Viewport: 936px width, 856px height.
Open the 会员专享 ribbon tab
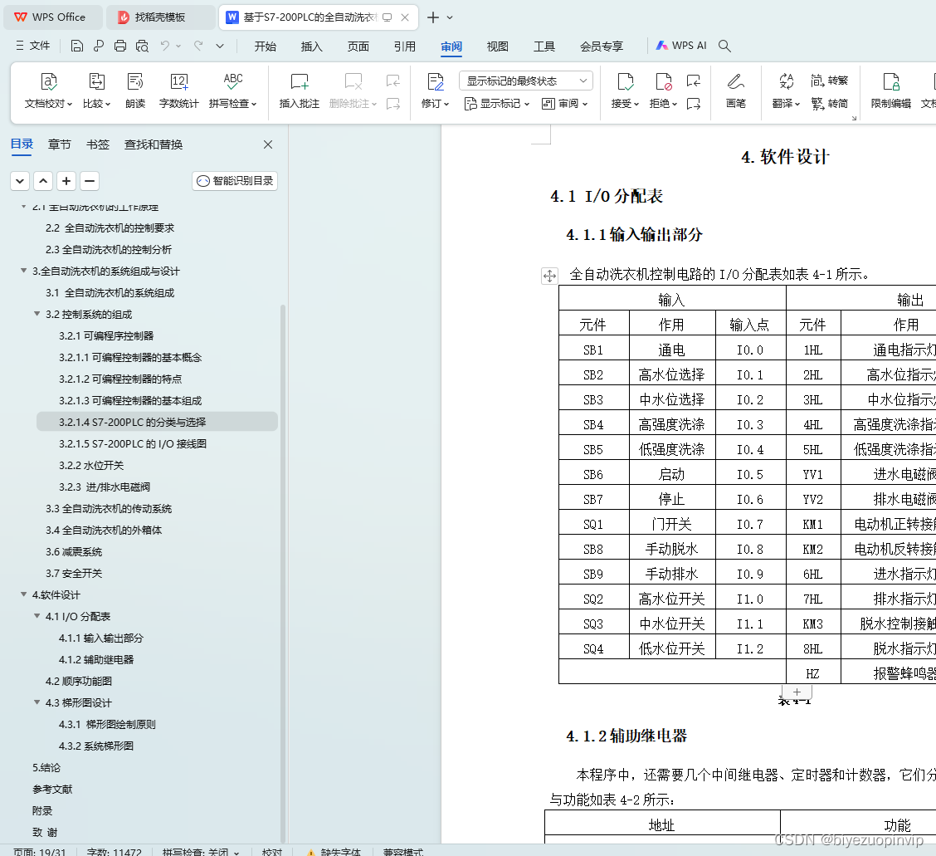(601, 46)
